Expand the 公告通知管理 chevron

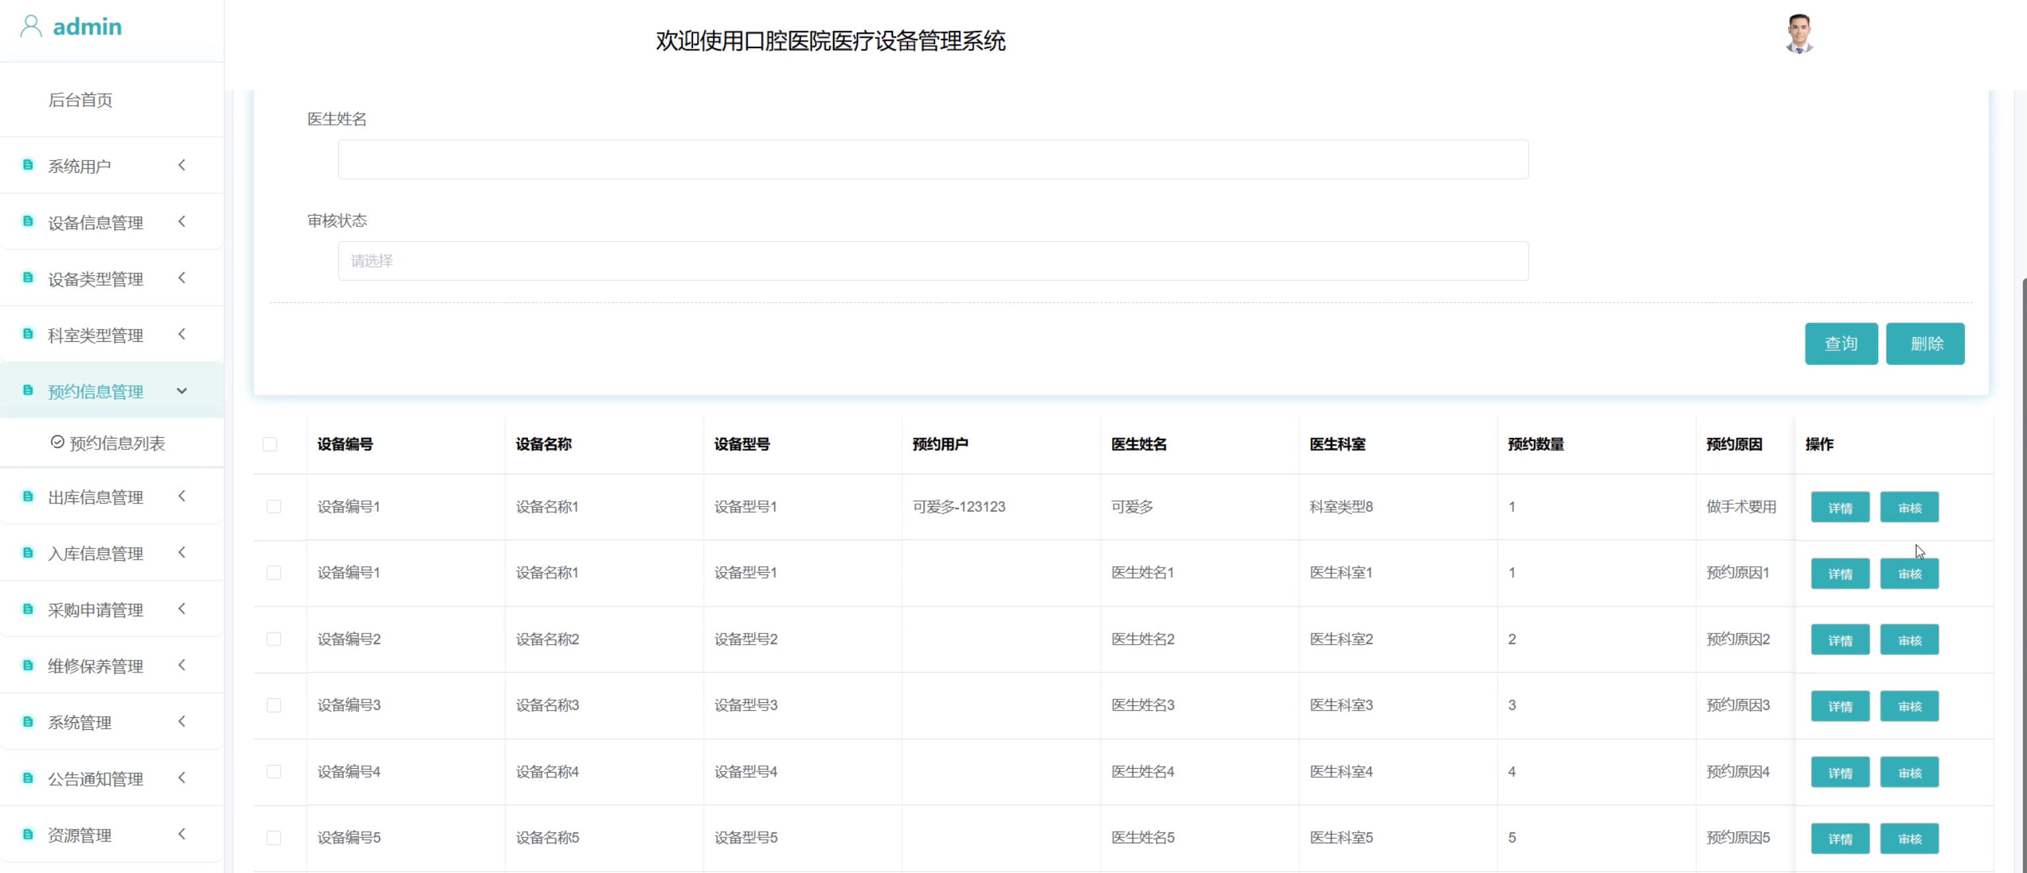(182, 779)
